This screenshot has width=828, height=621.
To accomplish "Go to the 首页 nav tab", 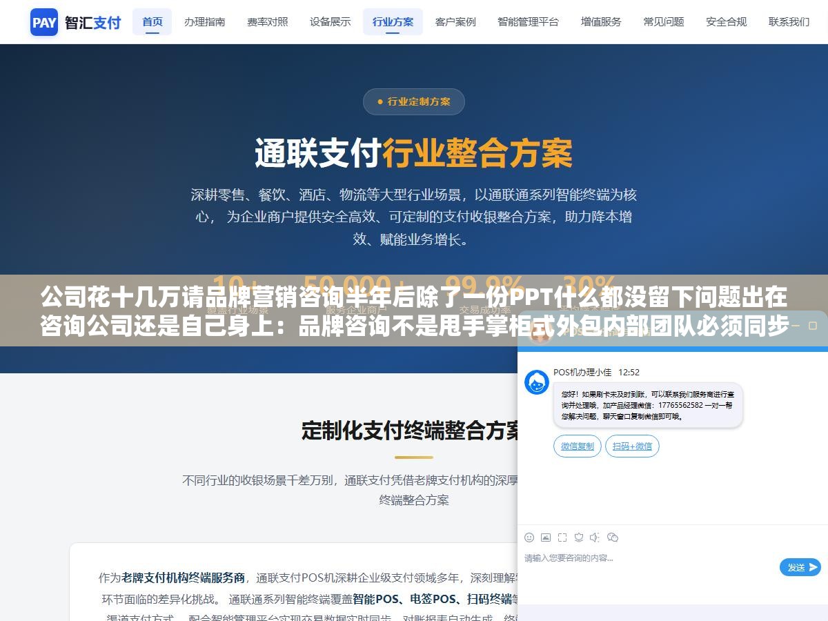I will (x=152, y=21).
